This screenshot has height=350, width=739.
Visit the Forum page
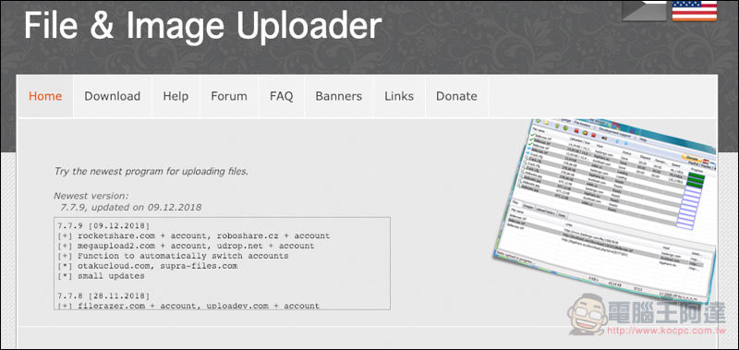(229, 96)
